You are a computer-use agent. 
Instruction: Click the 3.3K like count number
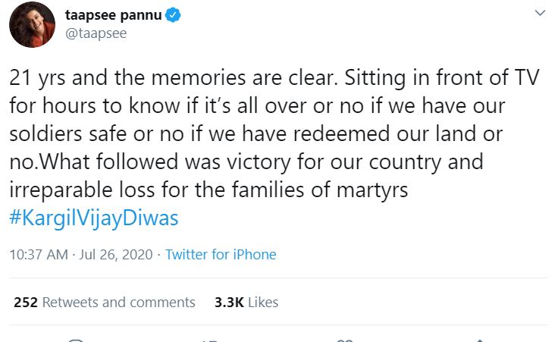[227, 302]
